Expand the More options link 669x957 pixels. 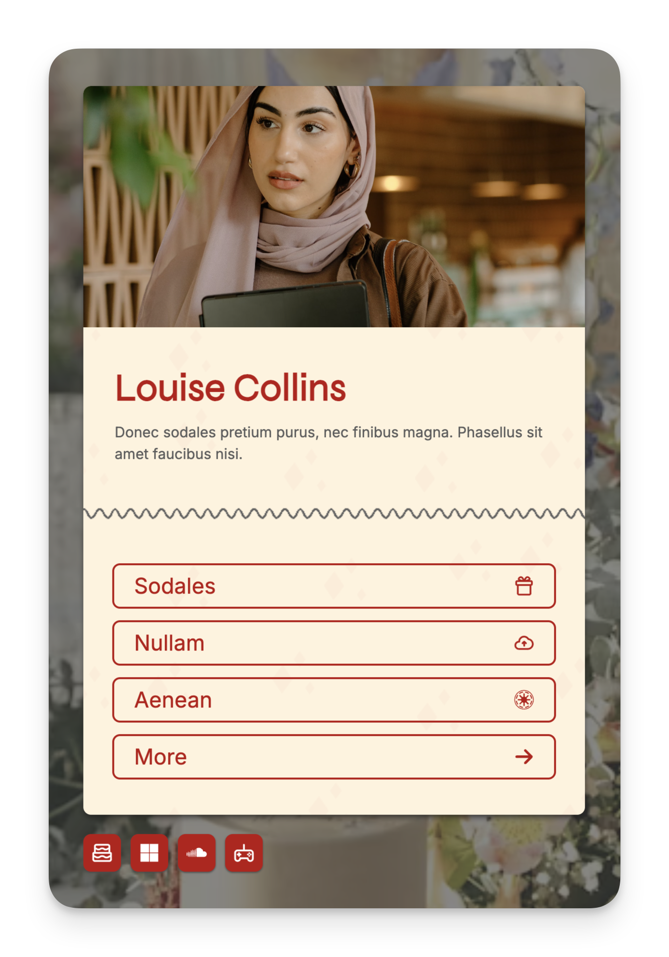[x=334, y=757]
